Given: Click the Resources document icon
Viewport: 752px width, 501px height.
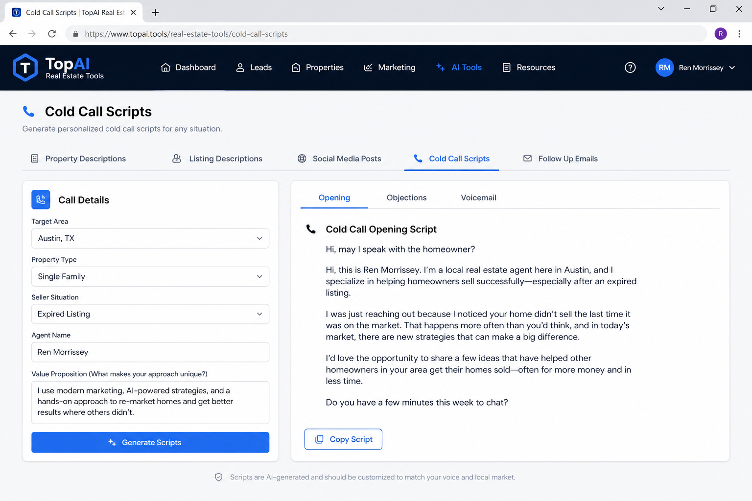Looking at the screenshot, I should pos(507,68).
